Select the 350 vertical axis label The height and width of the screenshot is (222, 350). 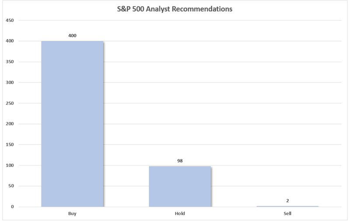(x=10, y=62)
